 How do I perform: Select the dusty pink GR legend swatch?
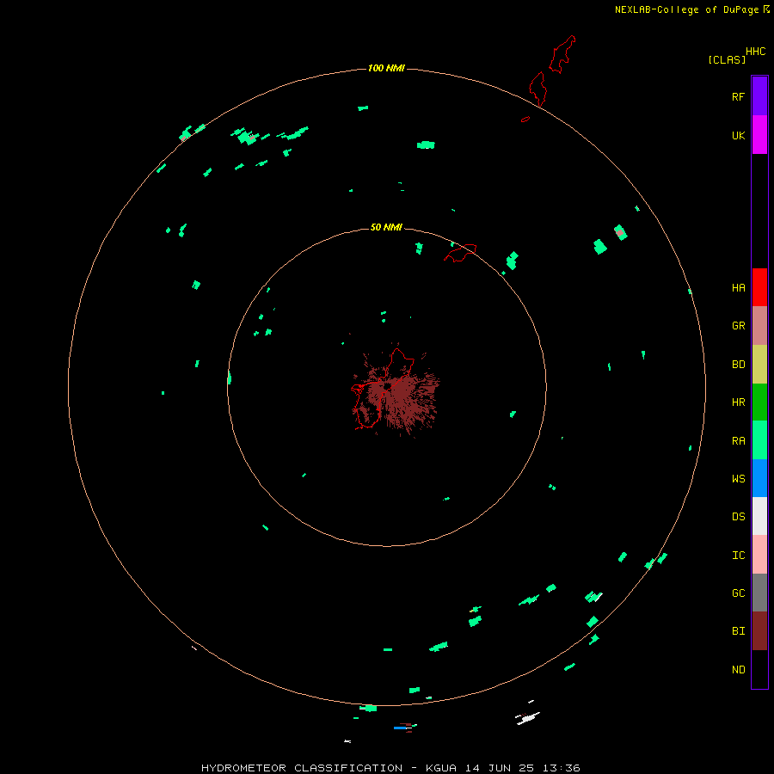[759, 326]
